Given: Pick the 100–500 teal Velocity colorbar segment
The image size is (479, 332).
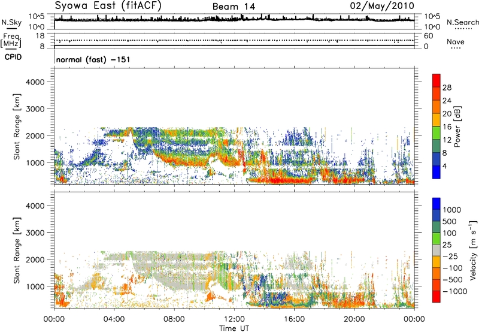Looking at the screenshot, I should coord(436,227).
